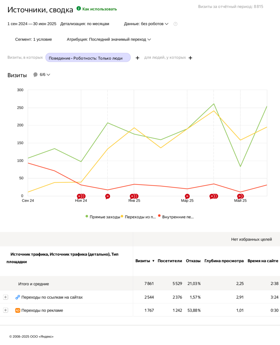Click the green info icon beside the title

79,8
